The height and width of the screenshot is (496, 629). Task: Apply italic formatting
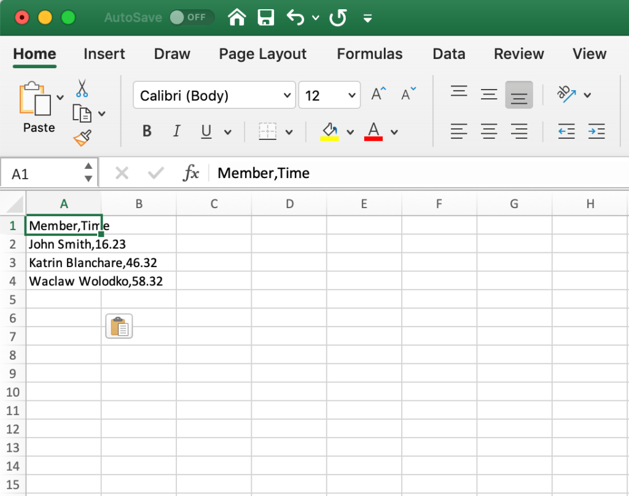(x=176, y=131)
